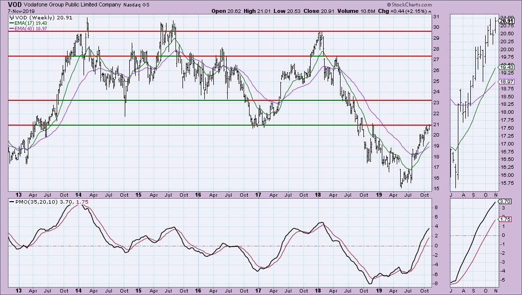Click the boxed 20.91 last-price tag
Screen dimensions: 522x295
(x=507, y=21)
